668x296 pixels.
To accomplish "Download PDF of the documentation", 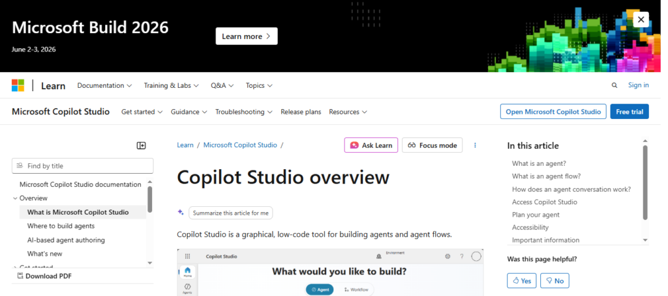I will (44, 276).
